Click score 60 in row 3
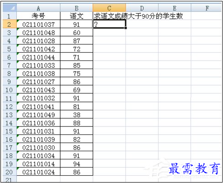The width and height of the screenshot is (224, 183). (76, 32)
